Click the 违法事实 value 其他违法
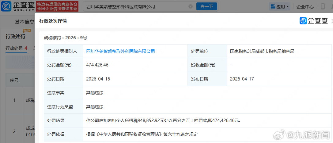 [95, 93]
